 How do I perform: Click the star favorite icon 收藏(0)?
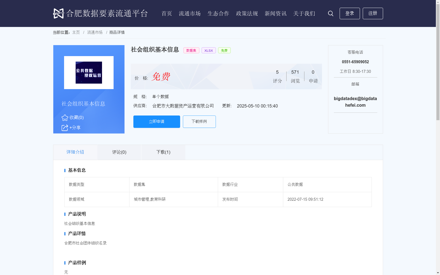click(65, 118)
